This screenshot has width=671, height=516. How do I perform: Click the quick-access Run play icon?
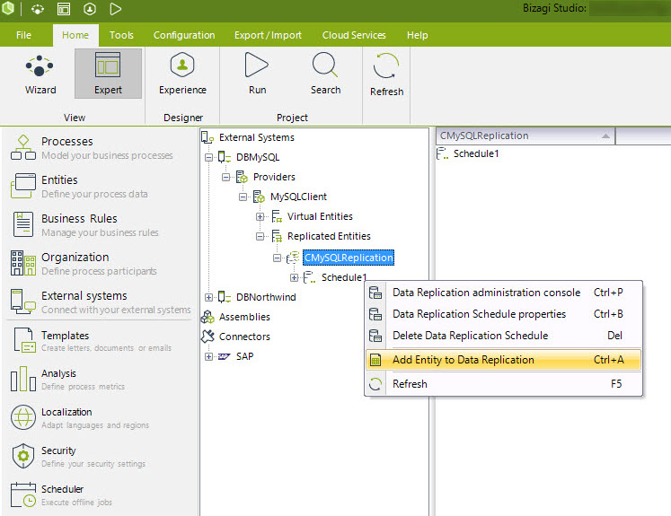[116, 9]
